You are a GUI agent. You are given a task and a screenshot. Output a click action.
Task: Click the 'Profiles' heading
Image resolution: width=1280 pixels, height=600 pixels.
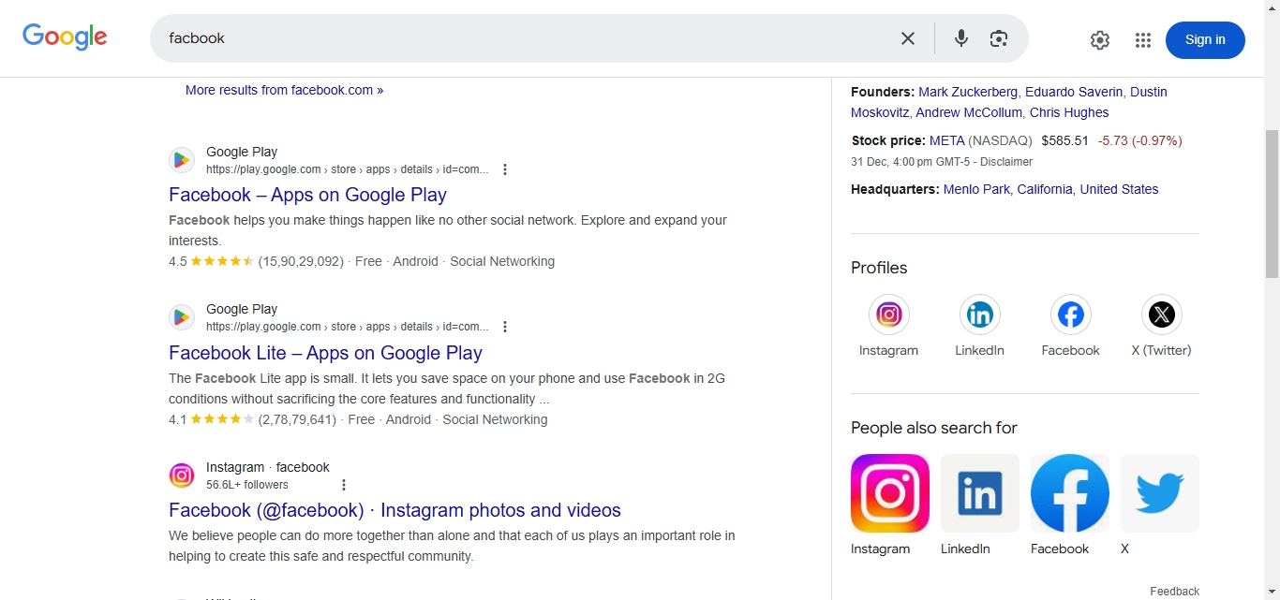tap(879, 268)
